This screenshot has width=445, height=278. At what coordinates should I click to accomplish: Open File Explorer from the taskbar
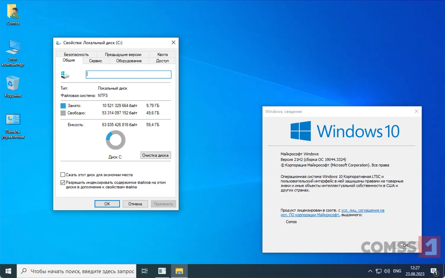click(179, 271)
